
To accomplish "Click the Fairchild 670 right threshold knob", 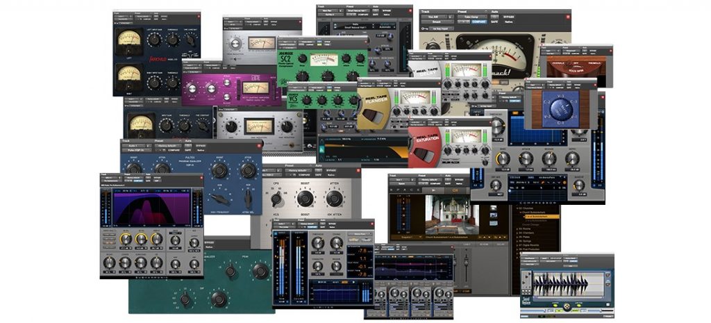I will point(173,82).
